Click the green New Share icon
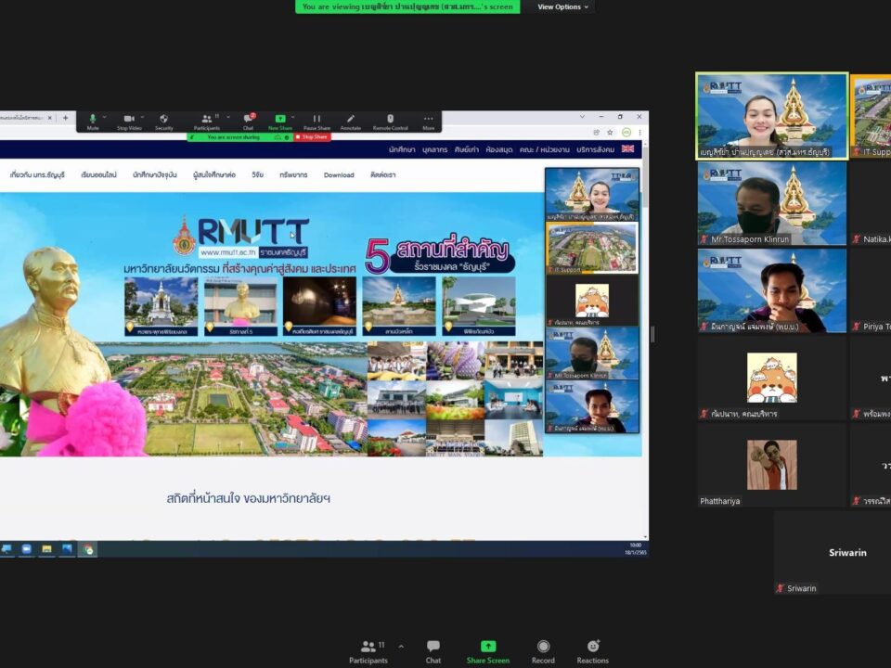The height and width of the screenshot is (668, 891). pos(280,118)
